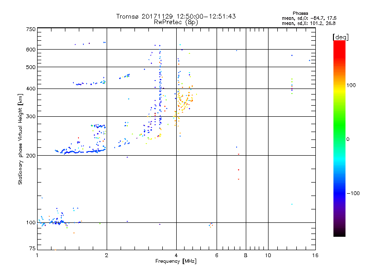Viewport: 371px width, 278px height.
Task: Click the x-axis tick label "1"
Action: pos(37,255)
